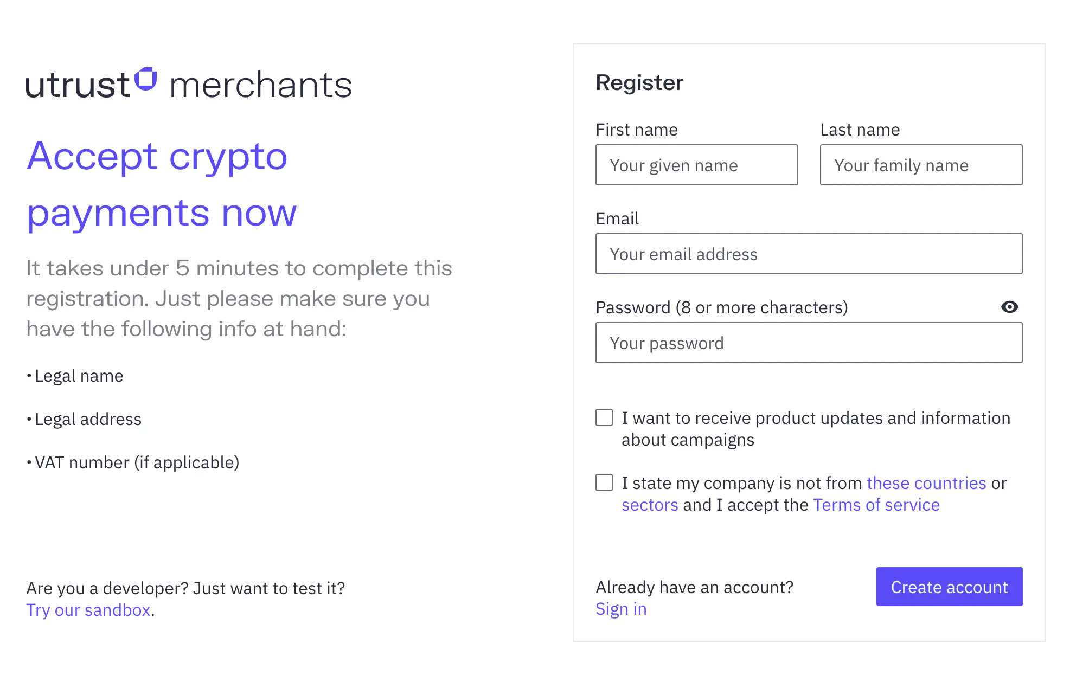Viewport: 1089px width, 682px height.
Task: Click the utrust logo icon
Action: 145,79
